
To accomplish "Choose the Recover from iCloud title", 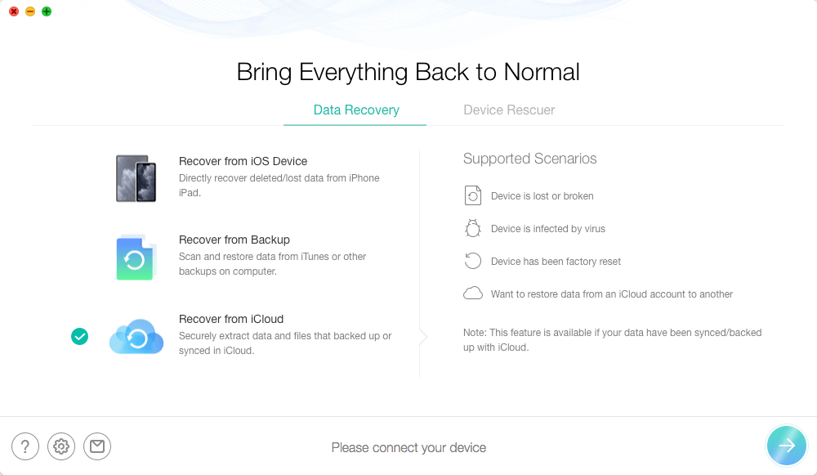I will [231, 319].
